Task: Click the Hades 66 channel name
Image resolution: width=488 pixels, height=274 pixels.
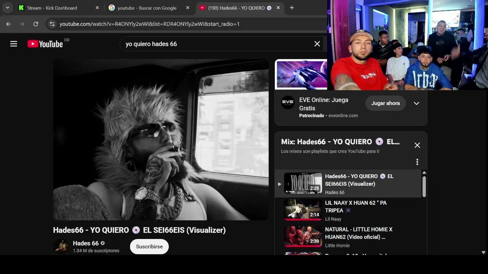Action: click(86, 243)
